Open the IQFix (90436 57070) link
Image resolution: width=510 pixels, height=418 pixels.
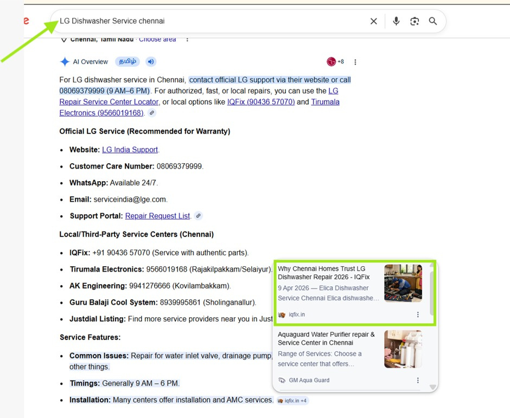coord(261,102)
